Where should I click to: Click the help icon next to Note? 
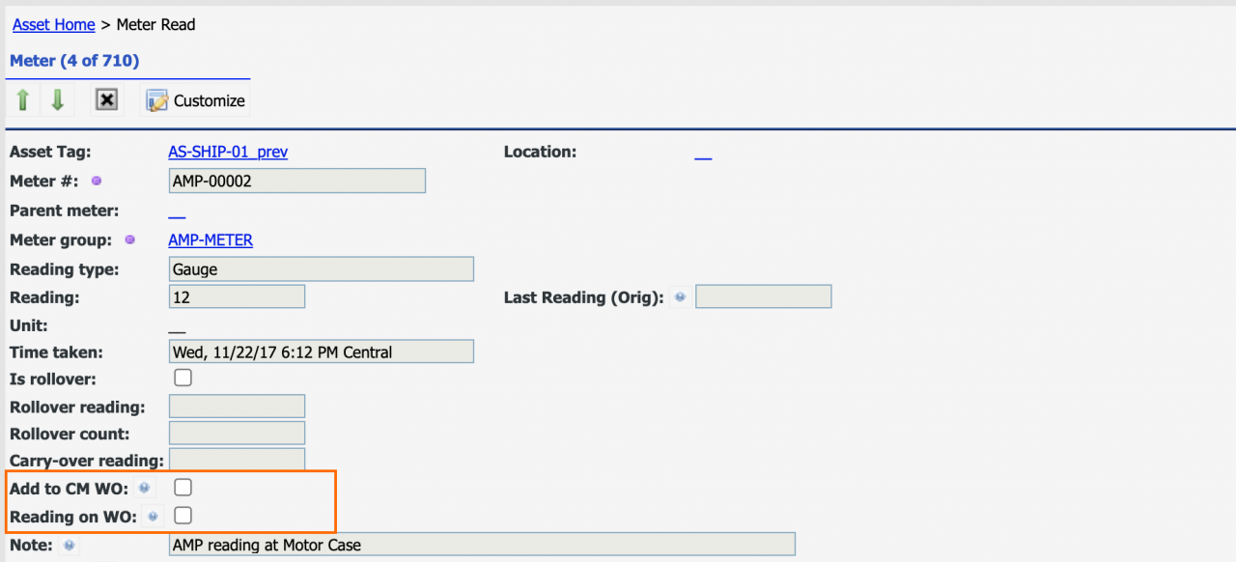68,545
